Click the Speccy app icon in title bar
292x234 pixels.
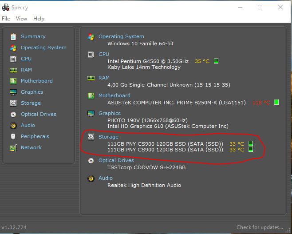point(6,7)
